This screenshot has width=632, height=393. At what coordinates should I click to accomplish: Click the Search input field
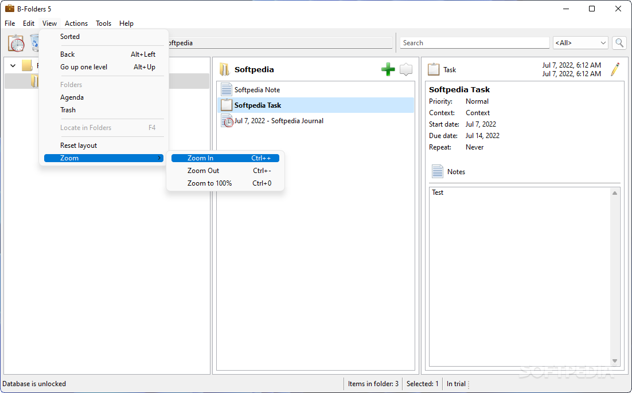point(474,43)
